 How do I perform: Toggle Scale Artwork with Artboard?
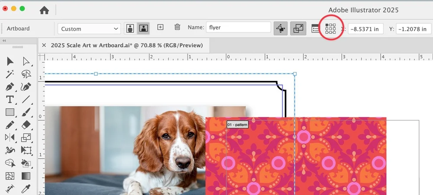tap(298, 29)
